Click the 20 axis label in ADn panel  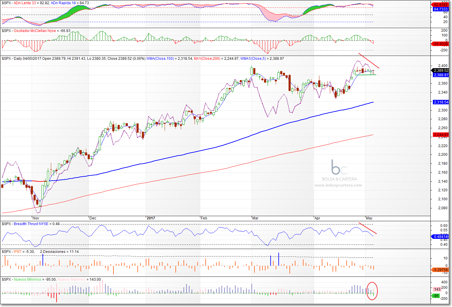coord(445,22)
